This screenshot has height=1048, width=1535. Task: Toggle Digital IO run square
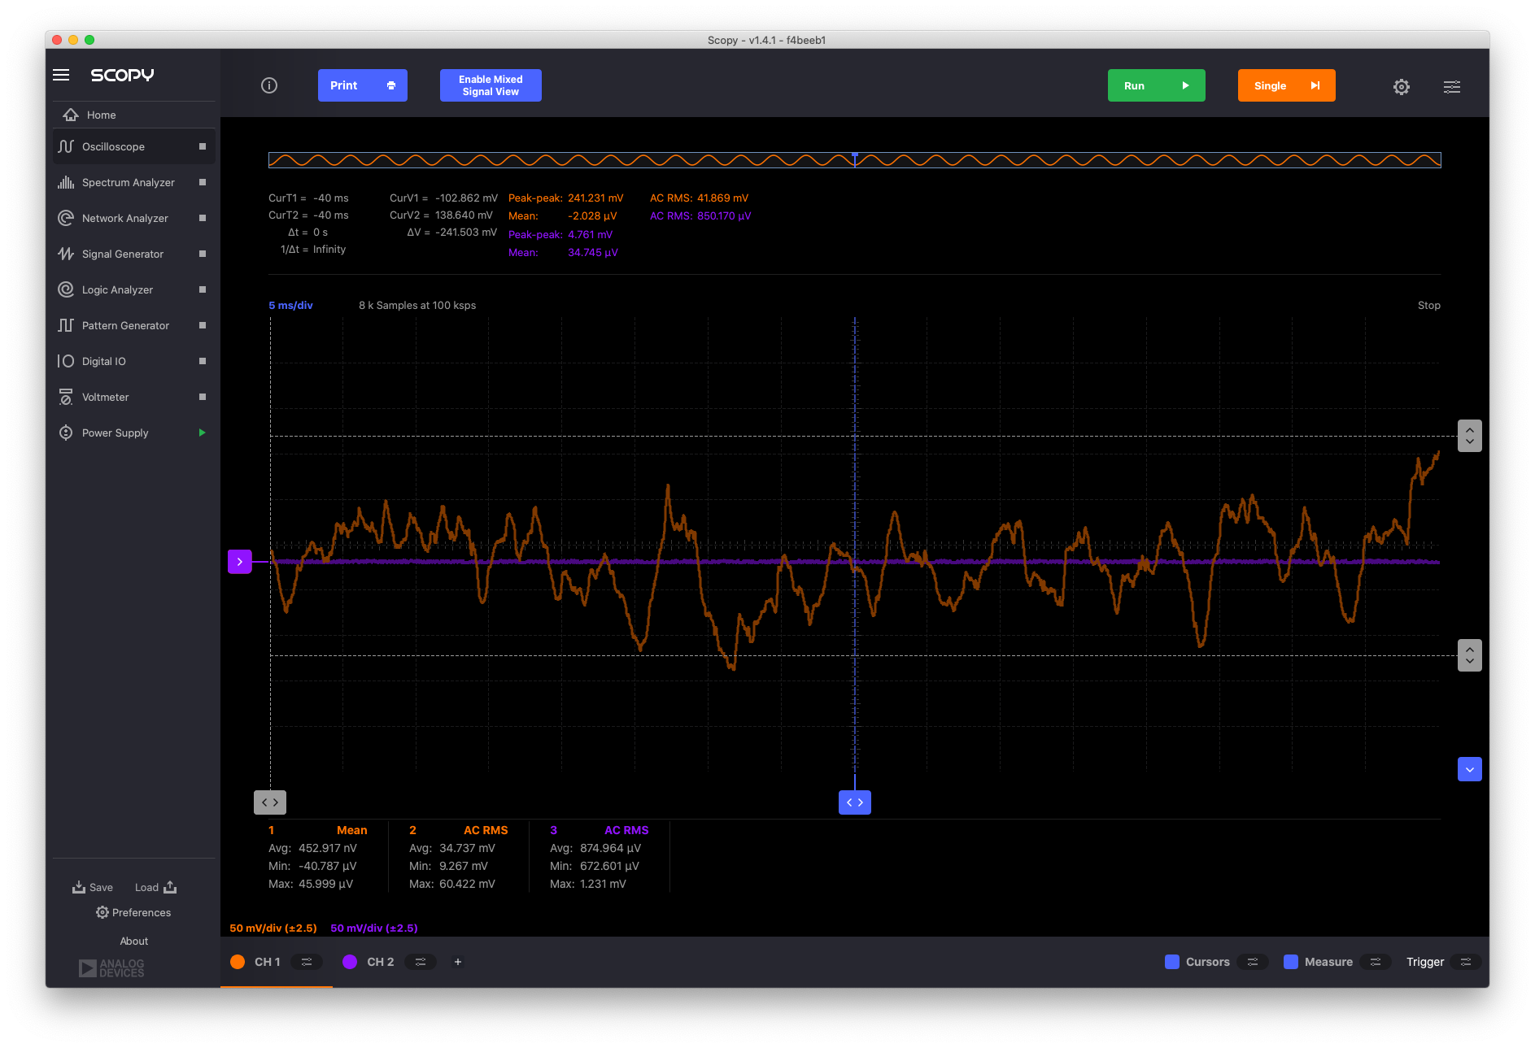(203, 361)
